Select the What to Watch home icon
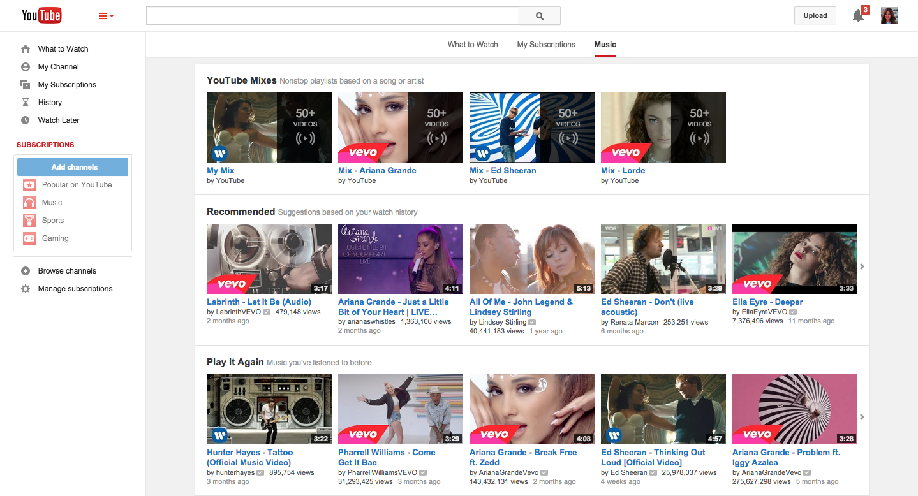This screenshot has height=496, width=918. pyautogui.click(x=25, y=48)
